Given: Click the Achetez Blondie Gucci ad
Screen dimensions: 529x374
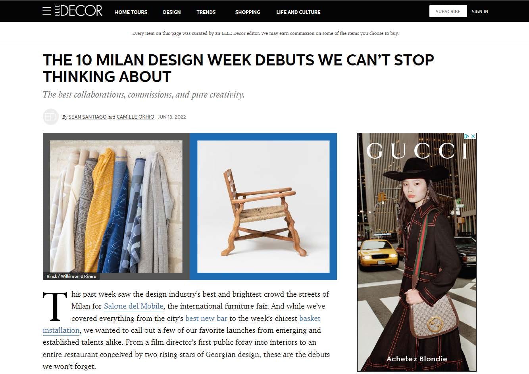Looking at the screenshot, I should (417, 252).
